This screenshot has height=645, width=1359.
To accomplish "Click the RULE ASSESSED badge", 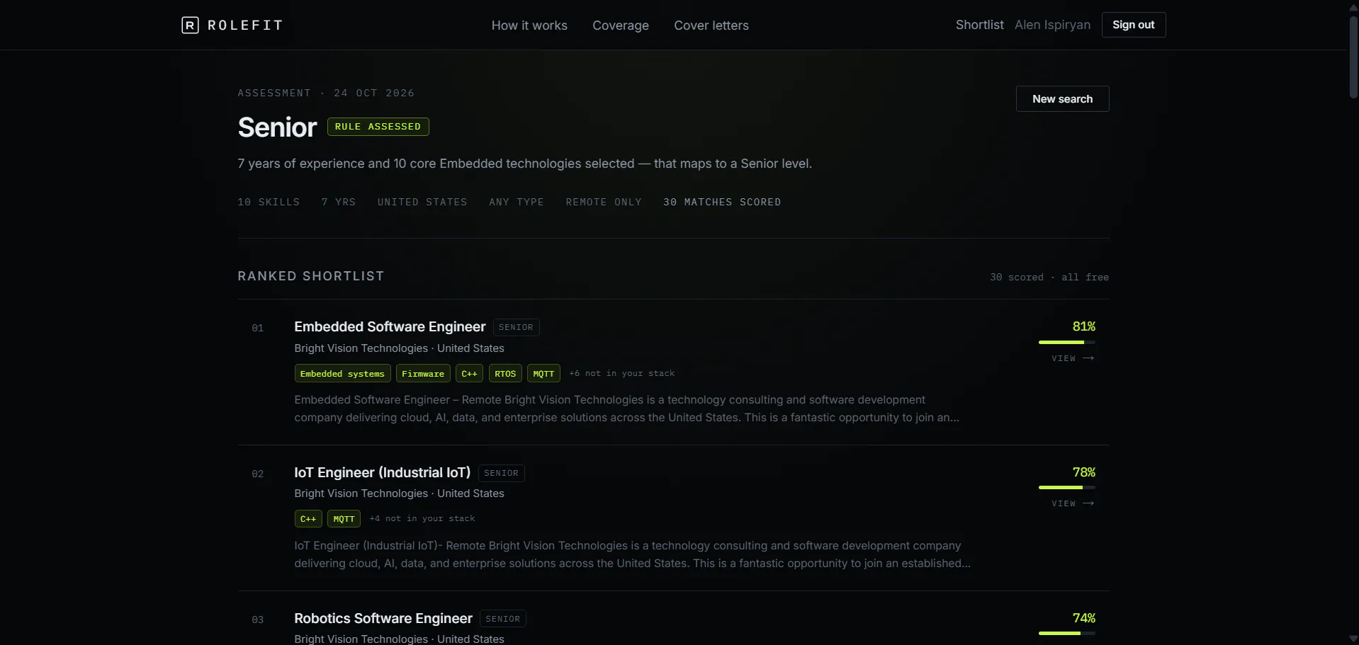I will point(378,127).
